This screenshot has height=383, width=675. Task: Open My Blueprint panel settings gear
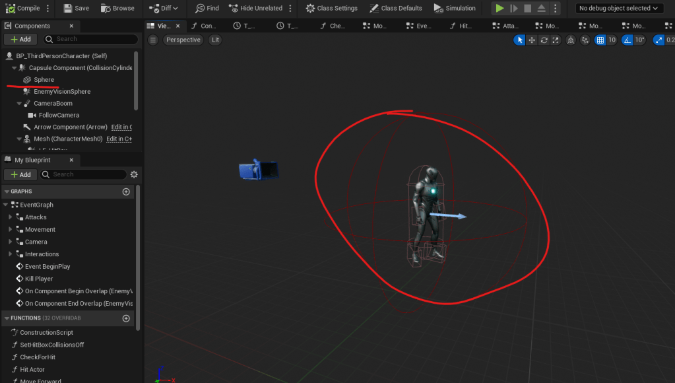[x=134, y=174]
